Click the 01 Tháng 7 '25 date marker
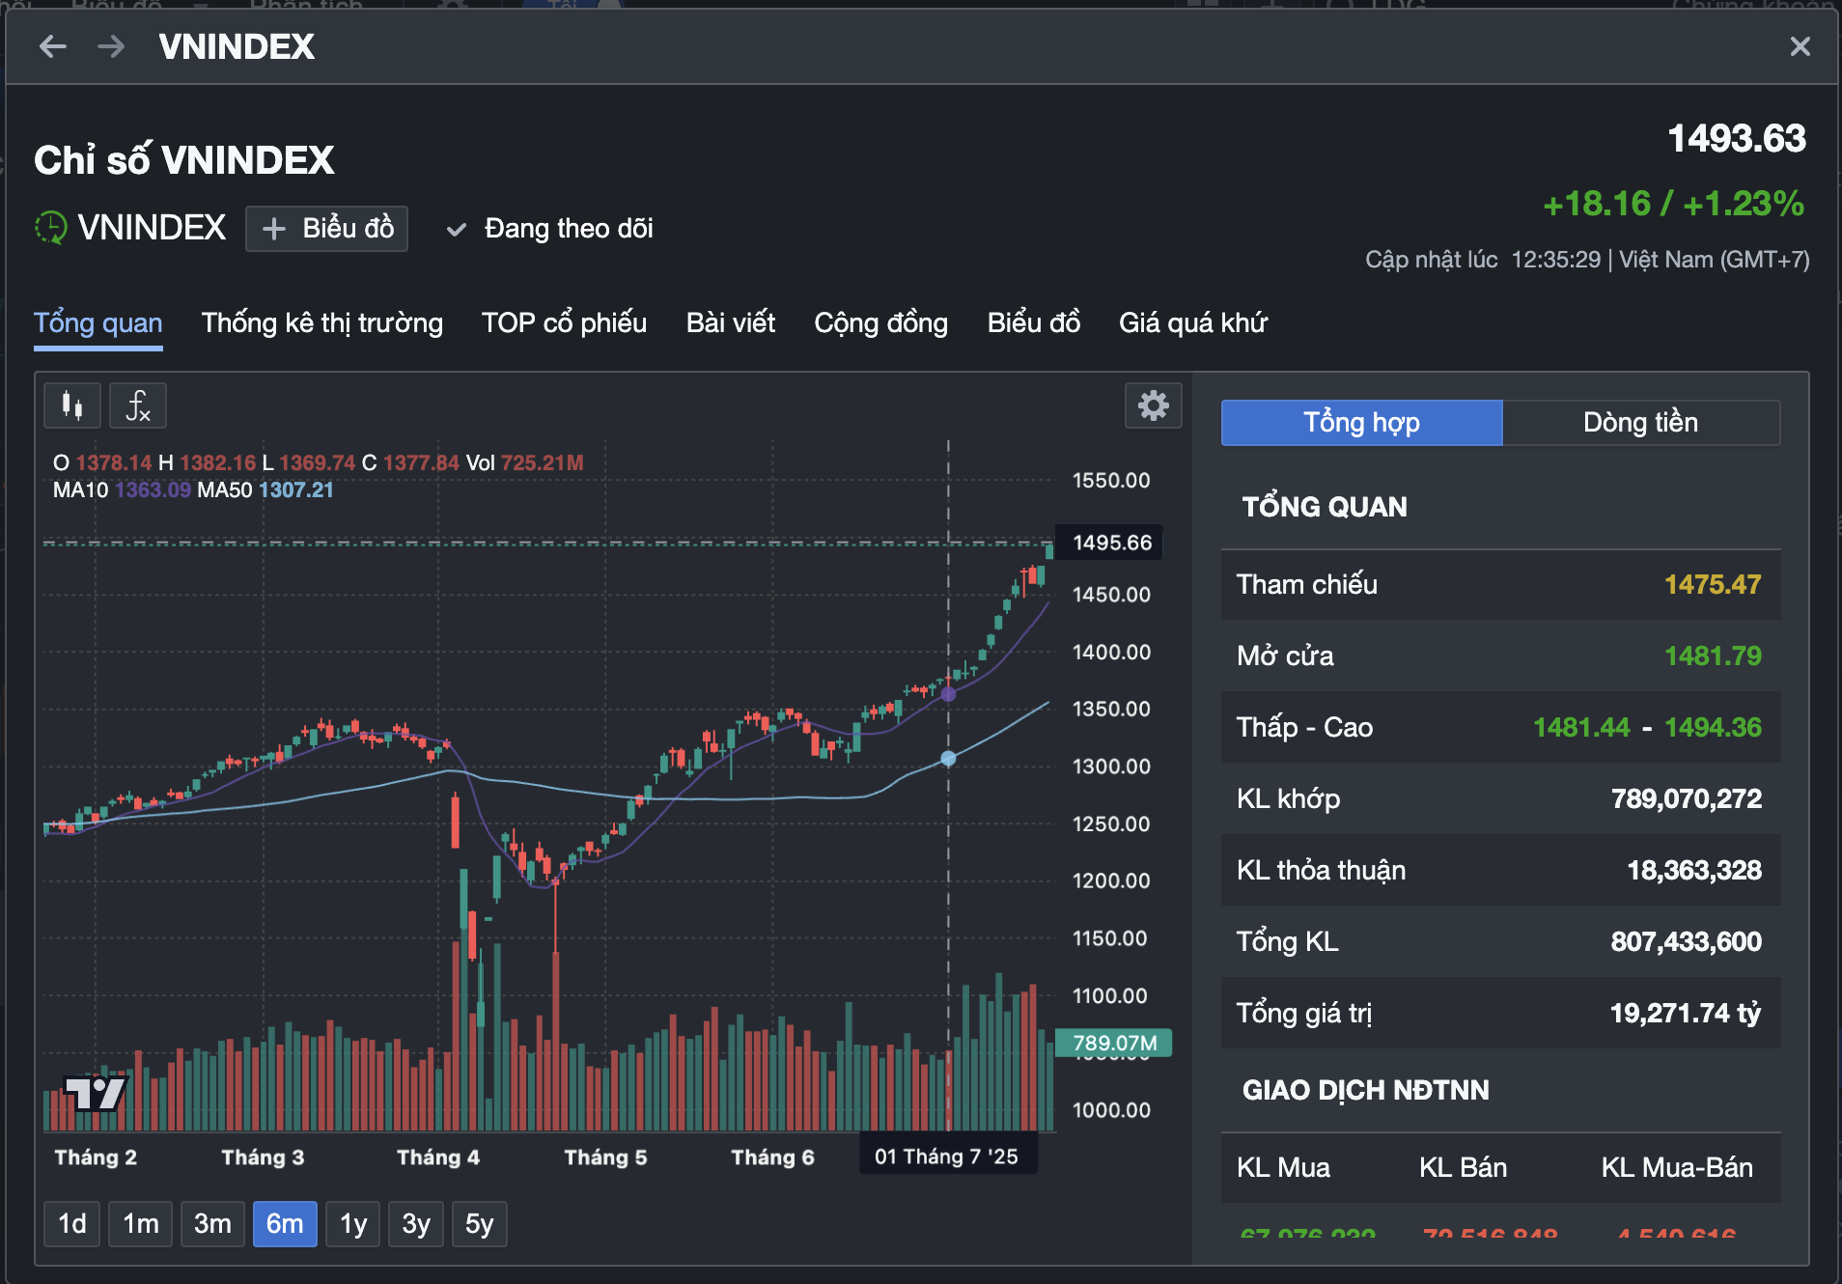Viewport: 1842px width, 1284px height. click(948, 1155)
